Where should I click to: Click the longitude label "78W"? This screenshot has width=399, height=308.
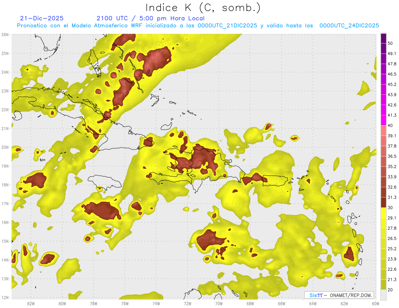click(x=93, y=304)
